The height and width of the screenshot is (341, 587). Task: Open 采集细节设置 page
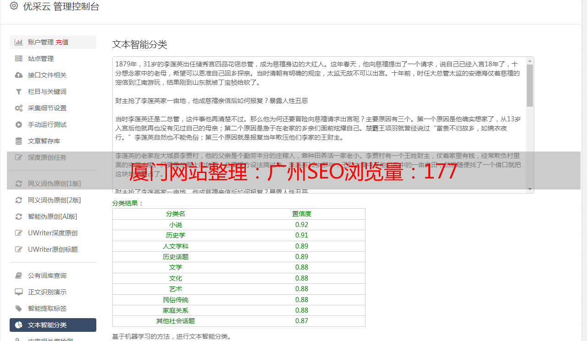[53, 108]
